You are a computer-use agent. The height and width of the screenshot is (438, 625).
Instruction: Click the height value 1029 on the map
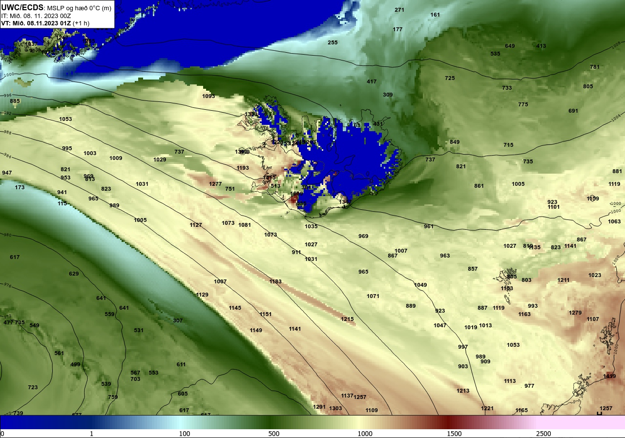click(160, 159)
